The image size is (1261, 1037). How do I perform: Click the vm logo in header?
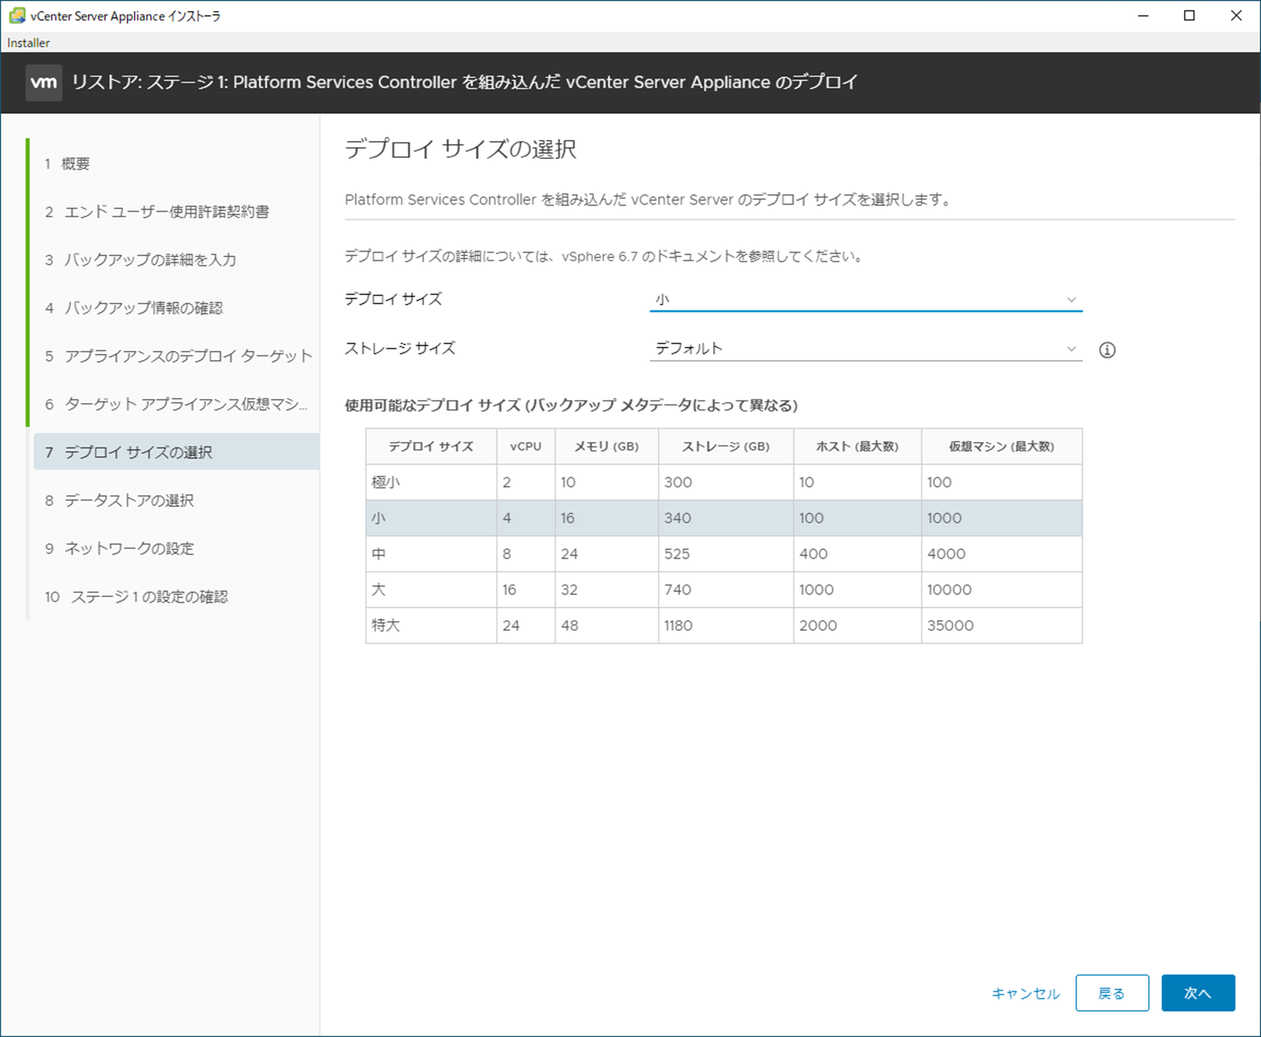click(x=44, y=83)
